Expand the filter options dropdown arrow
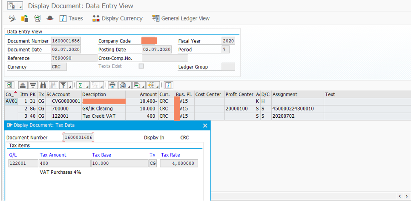This screenshot has width=411, height=201. [70, 85]
